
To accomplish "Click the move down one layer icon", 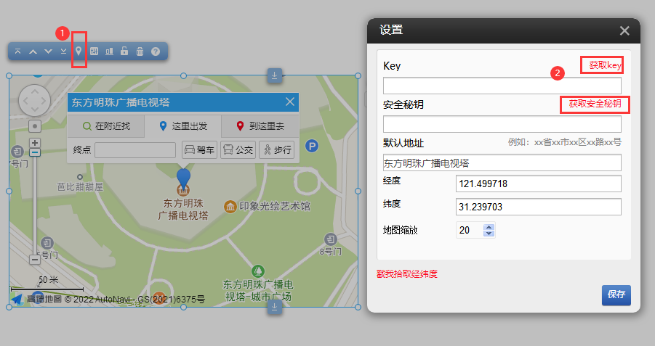I will click(x=48, y=52).
